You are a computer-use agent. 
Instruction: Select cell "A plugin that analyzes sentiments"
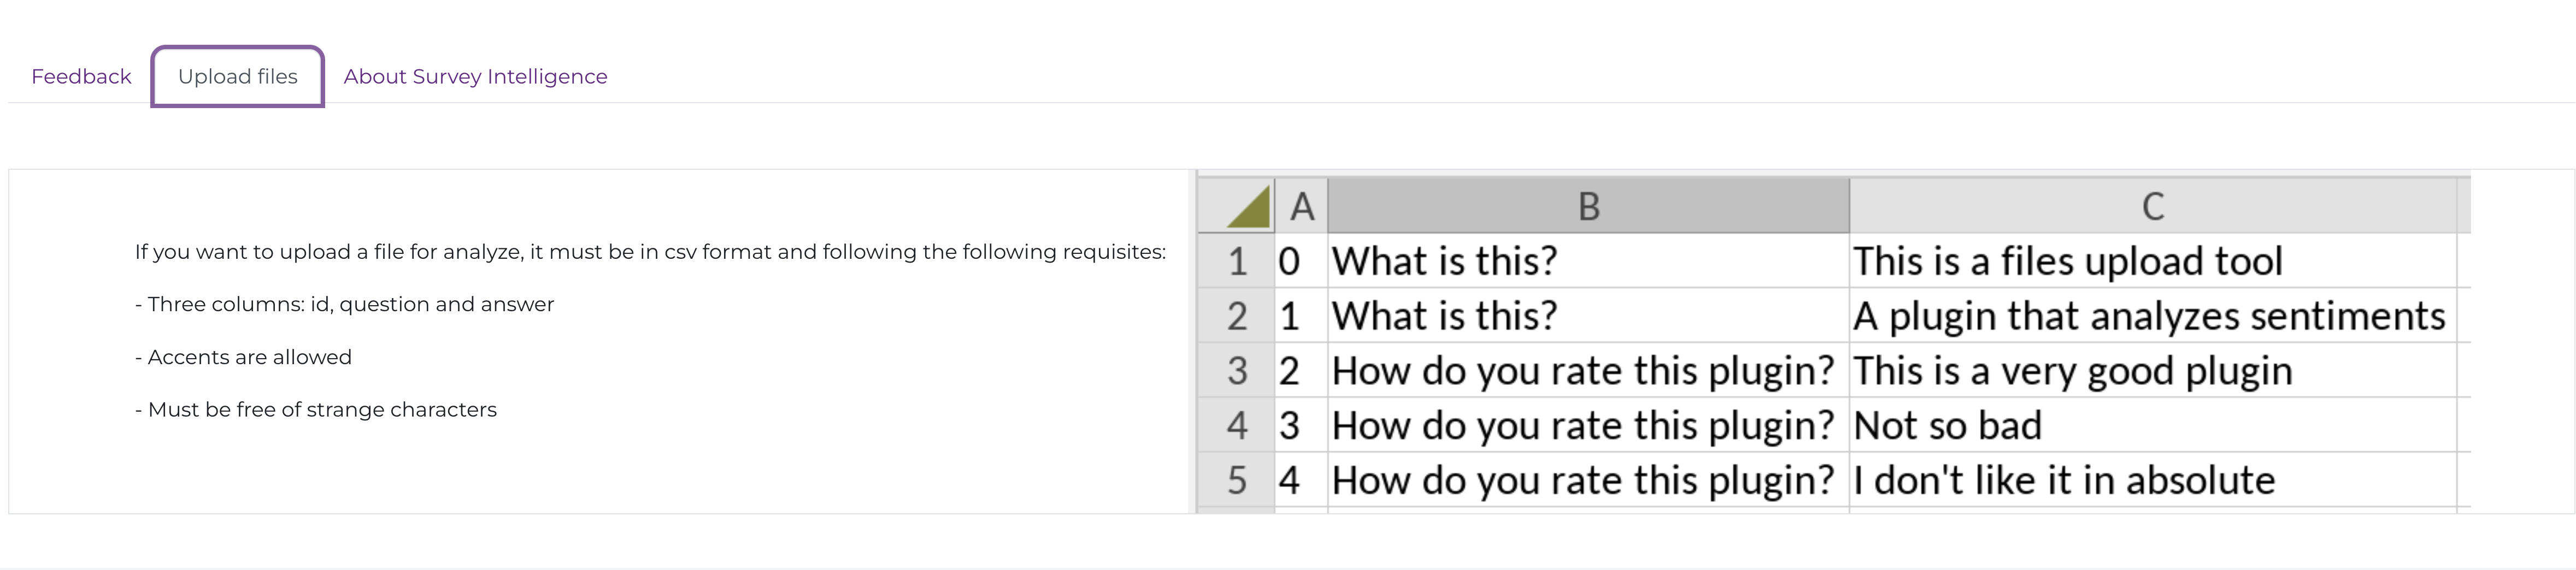point(2148,317)
